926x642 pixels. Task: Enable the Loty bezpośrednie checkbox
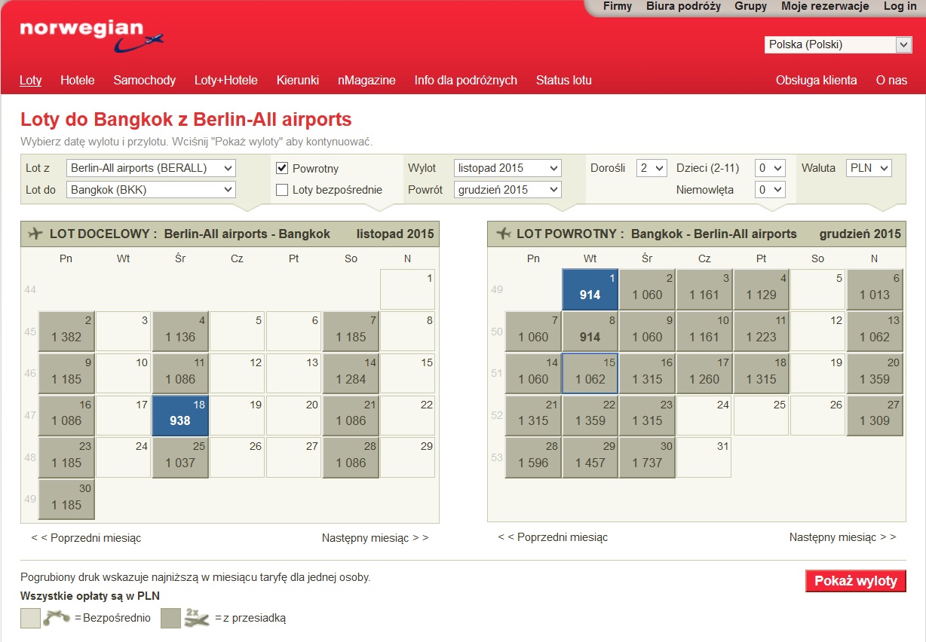282,190
